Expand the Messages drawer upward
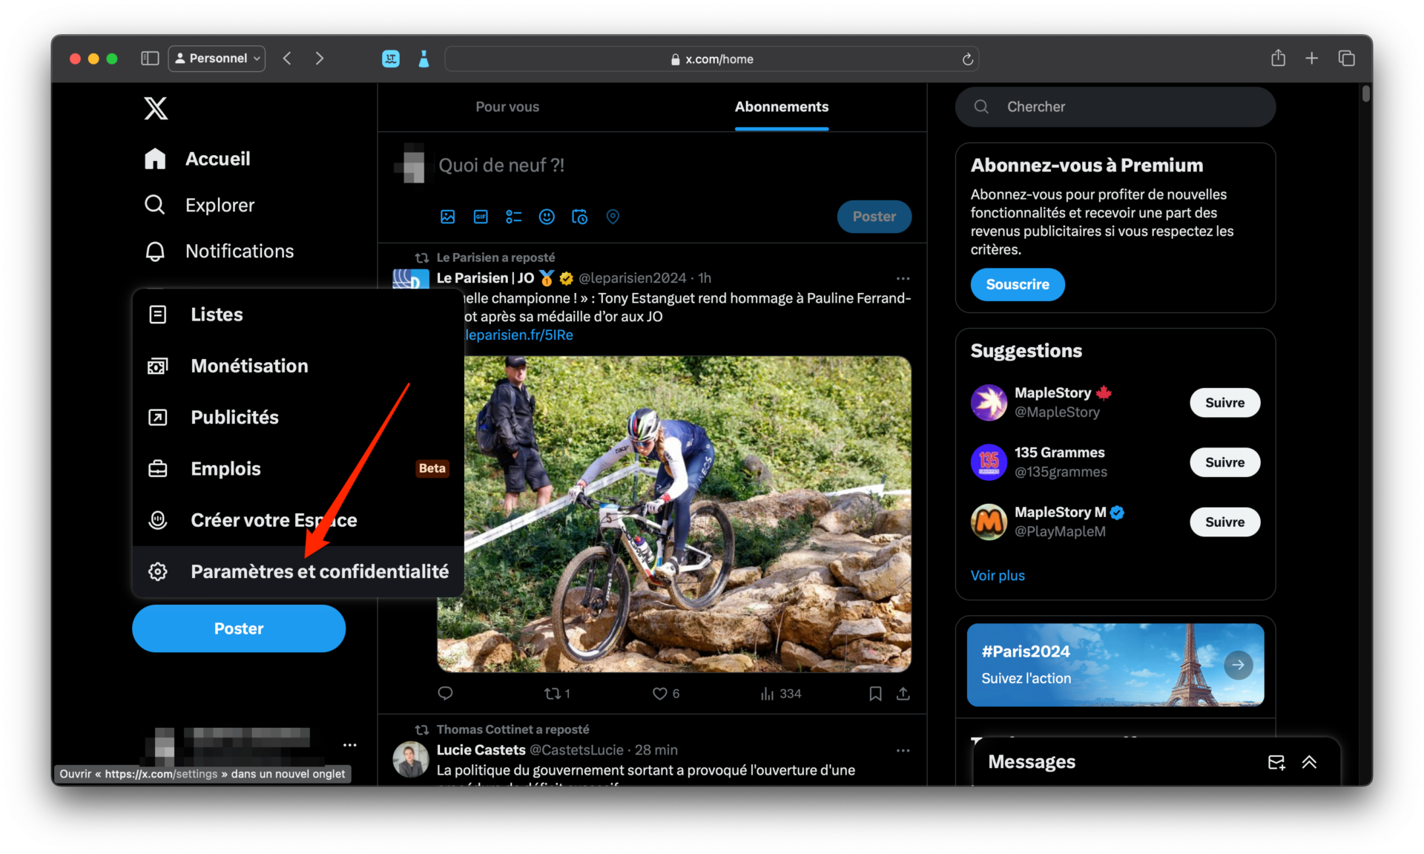 [x=1309, y=762]
